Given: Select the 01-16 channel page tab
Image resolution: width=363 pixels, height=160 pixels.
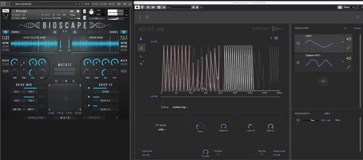Looking at the screenshot, I should tap(87, 4).
